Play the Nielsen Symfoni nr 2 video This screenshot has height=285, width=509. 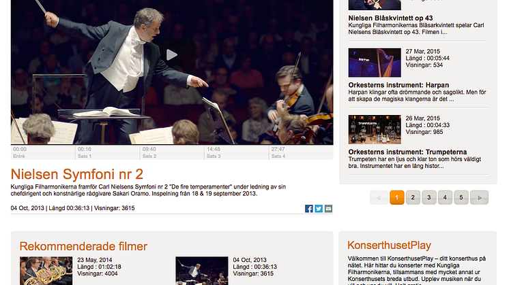pos(172,54)
